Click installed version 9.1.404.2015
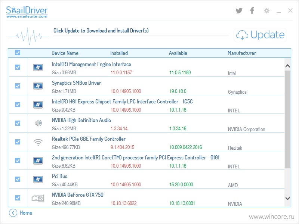 123,147
